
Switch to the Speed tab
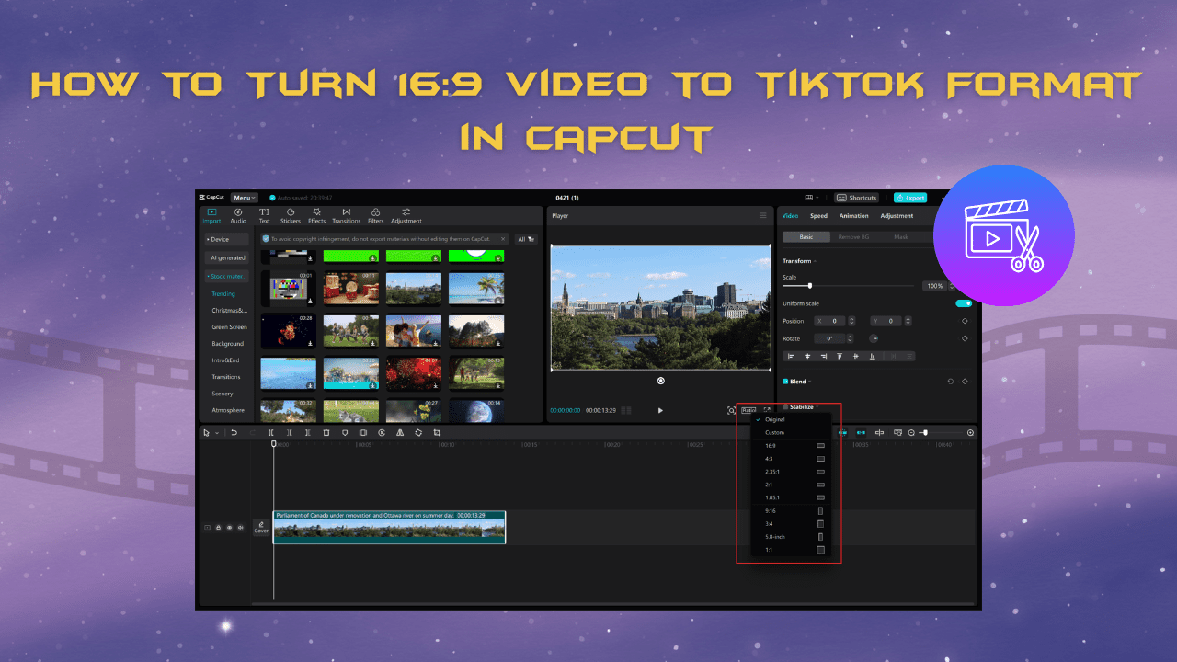point(818,216)
